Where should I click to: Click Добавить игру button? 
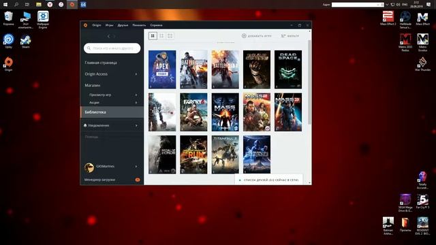(x=256, y=36)
